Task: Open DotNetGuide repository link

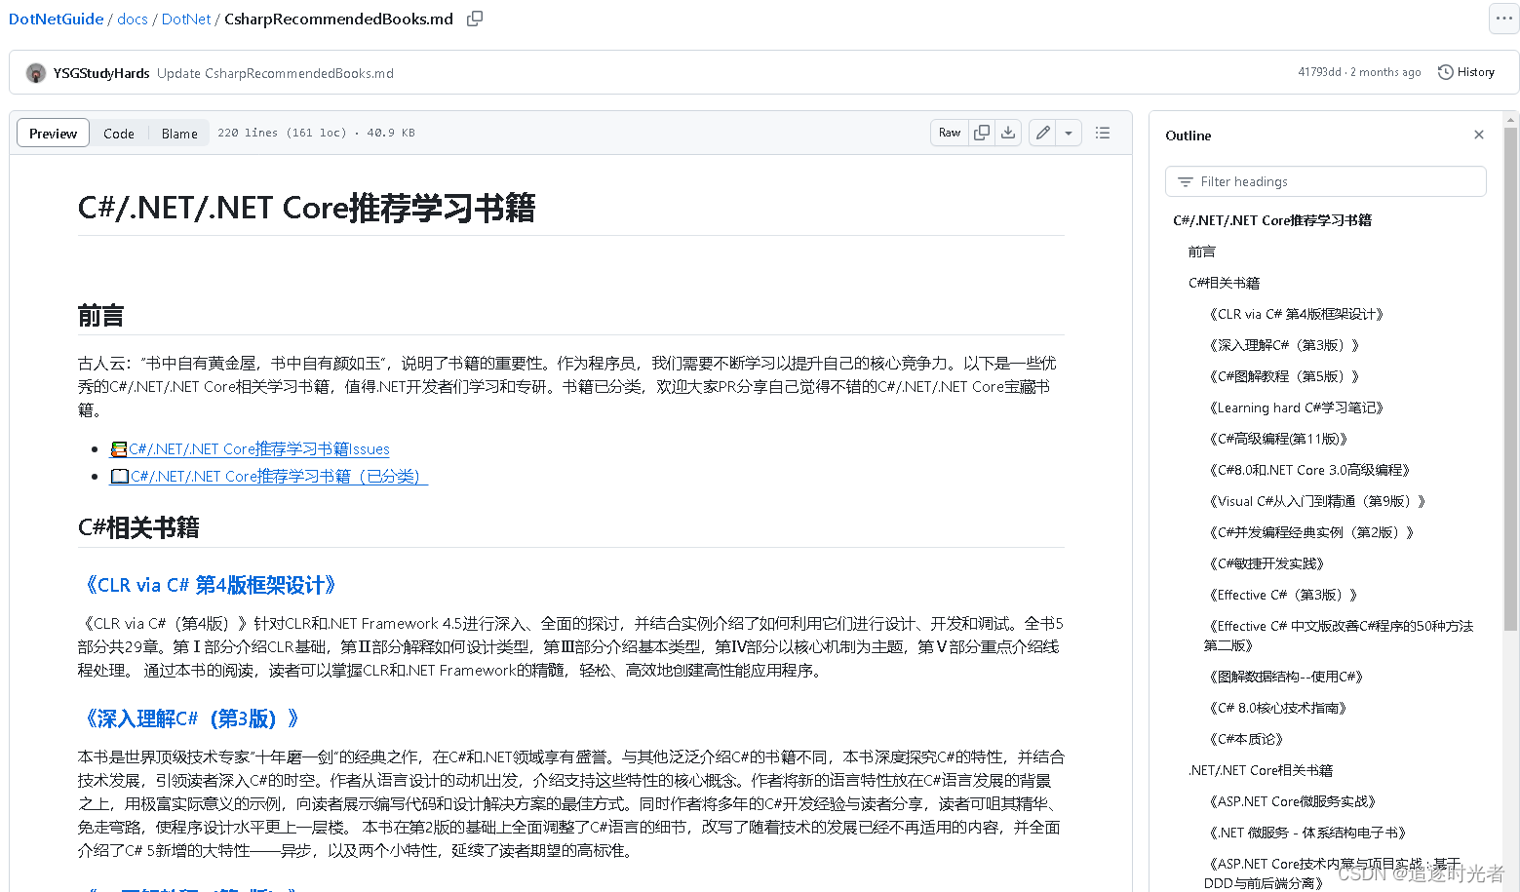Action: [56, 19]
